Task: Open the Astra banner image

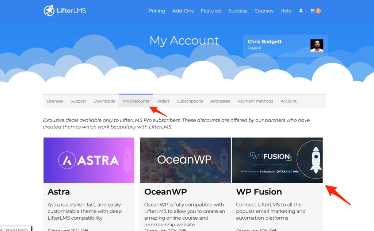Action: 89,160
